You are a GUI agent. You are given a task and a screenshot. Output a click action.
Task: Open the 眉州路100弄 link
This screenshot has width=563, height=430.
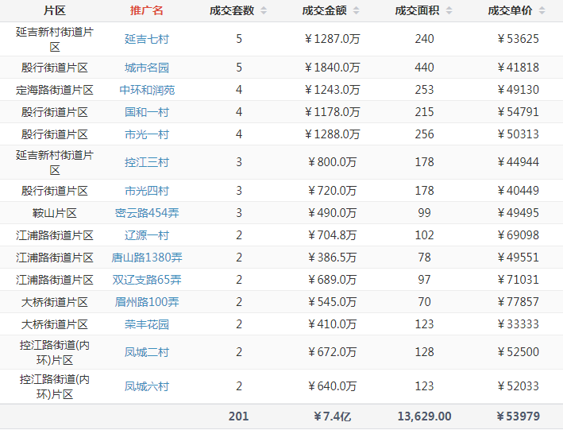pyautogui.click(x=147, y=302)
